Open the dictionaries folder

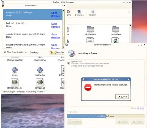[x=90, y=31]
